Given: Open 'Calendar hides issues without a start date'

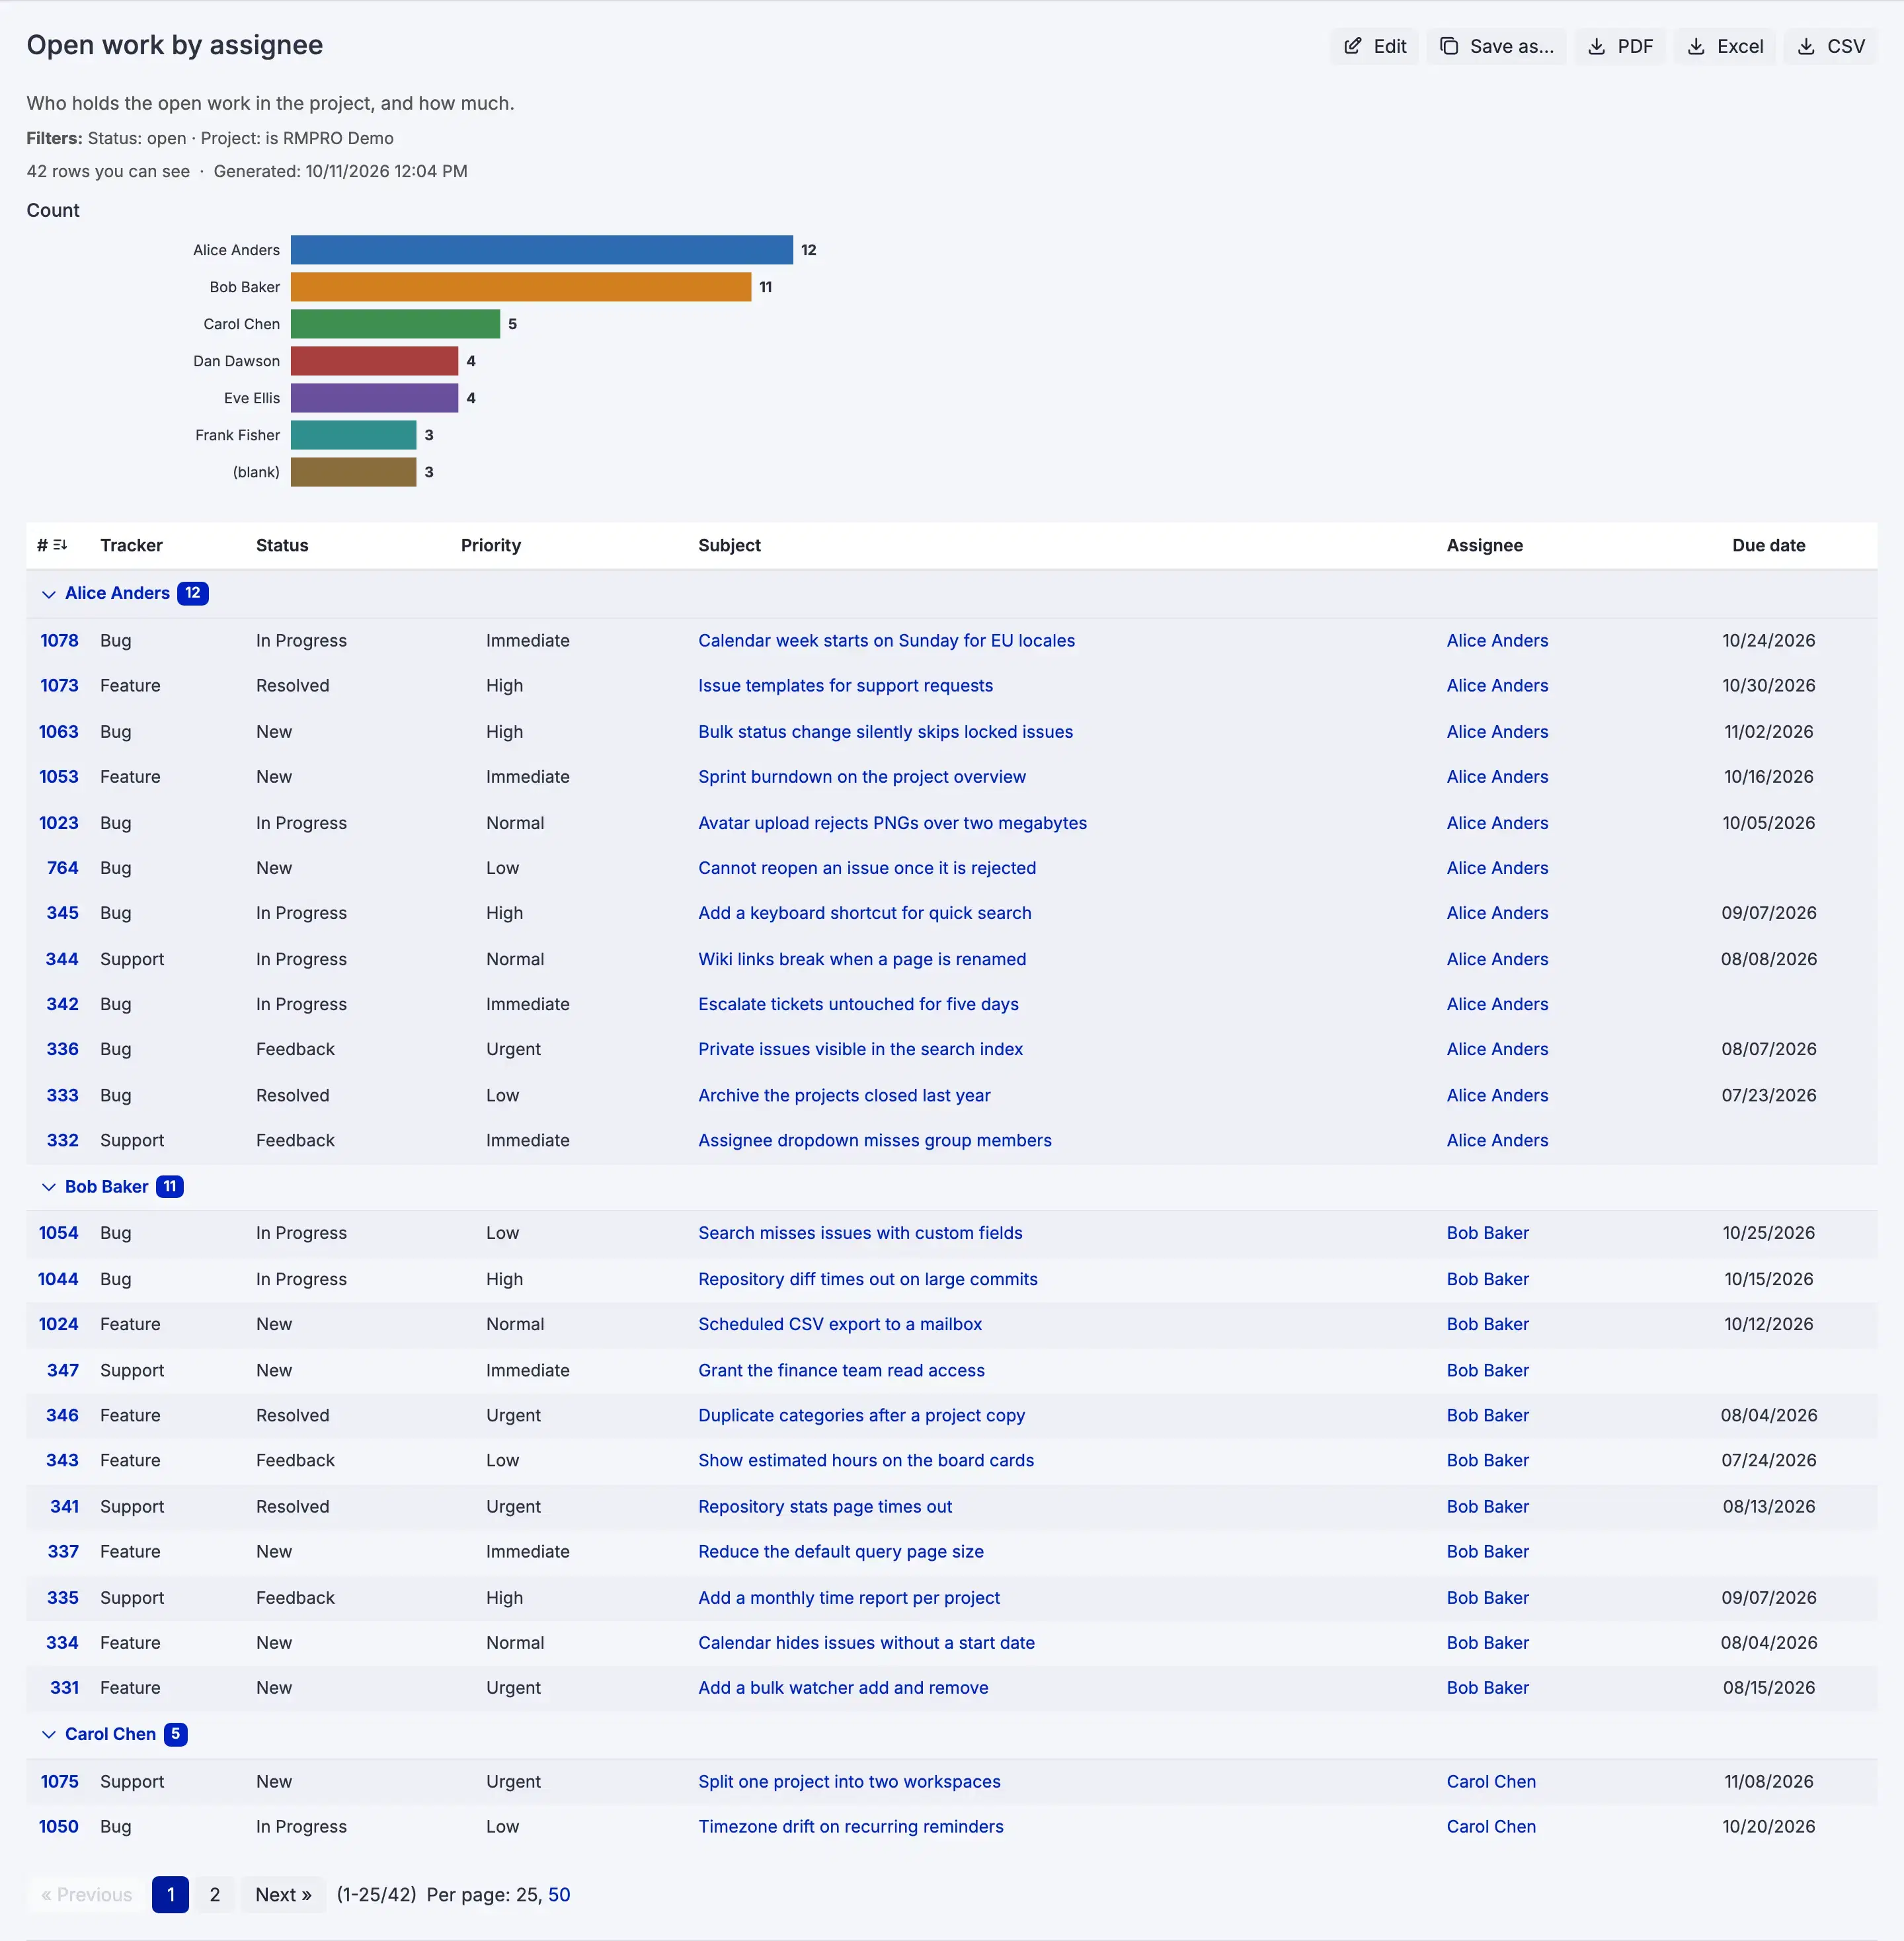Looking at the screenshot, I should [x=866, y=1643].
